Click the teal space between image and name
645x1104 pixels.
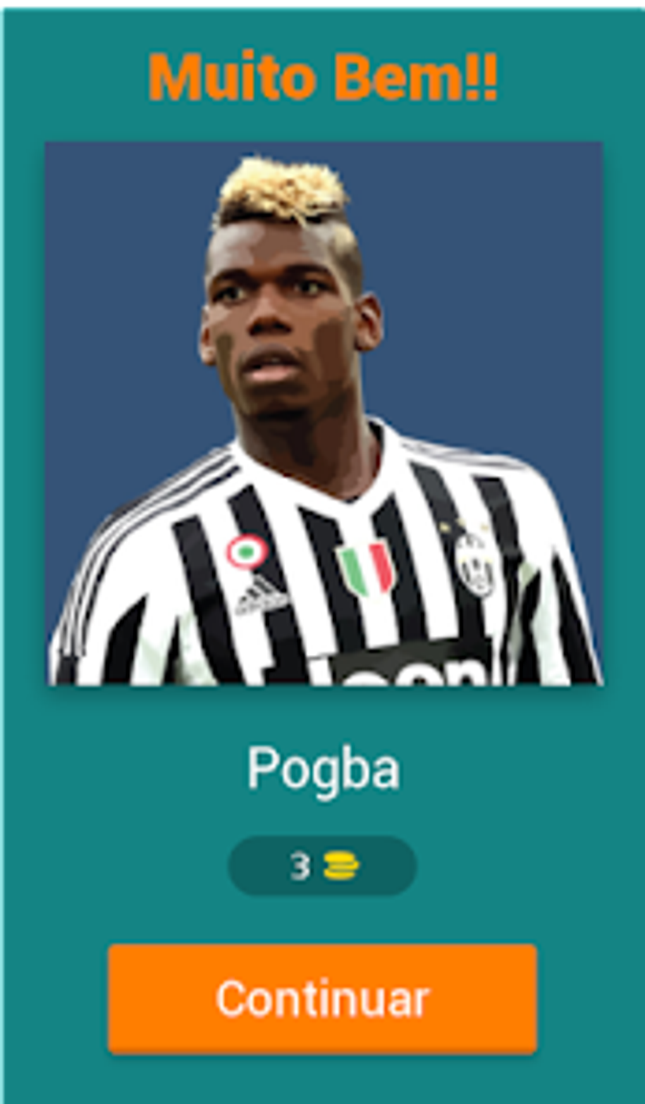pos(322,714)
